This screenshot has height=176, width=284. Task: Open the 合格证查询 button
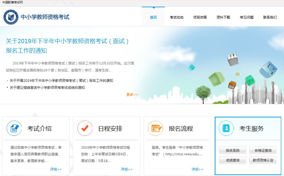[263, 150]
